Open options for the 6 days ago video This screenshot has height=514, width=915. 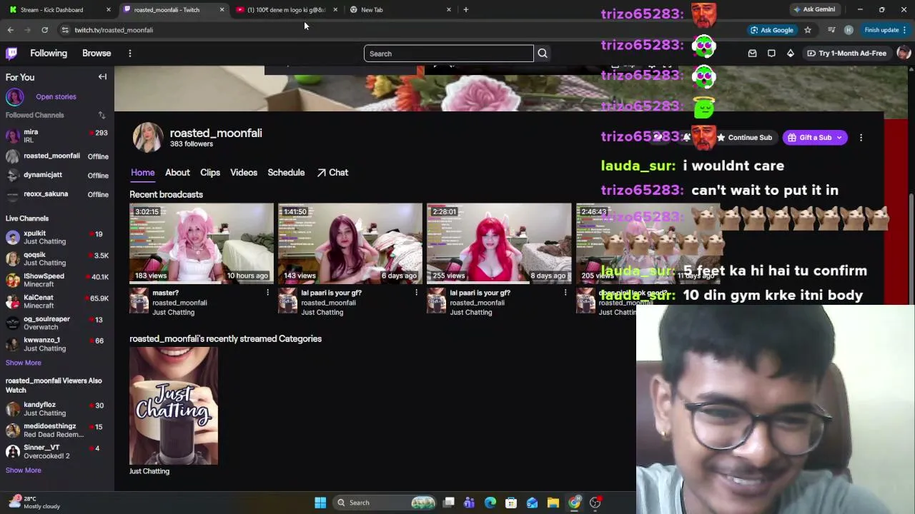coord(416,293)
